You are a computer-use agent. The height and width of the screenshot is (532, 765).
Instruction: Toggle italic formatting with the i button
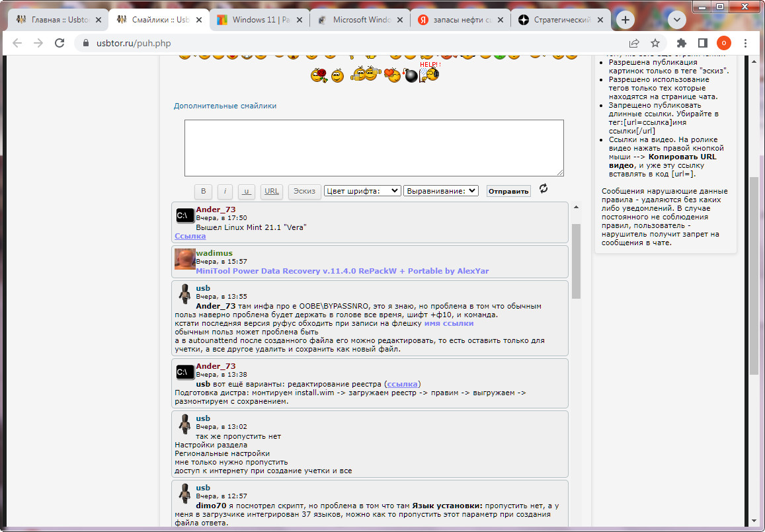pos(225,191)
